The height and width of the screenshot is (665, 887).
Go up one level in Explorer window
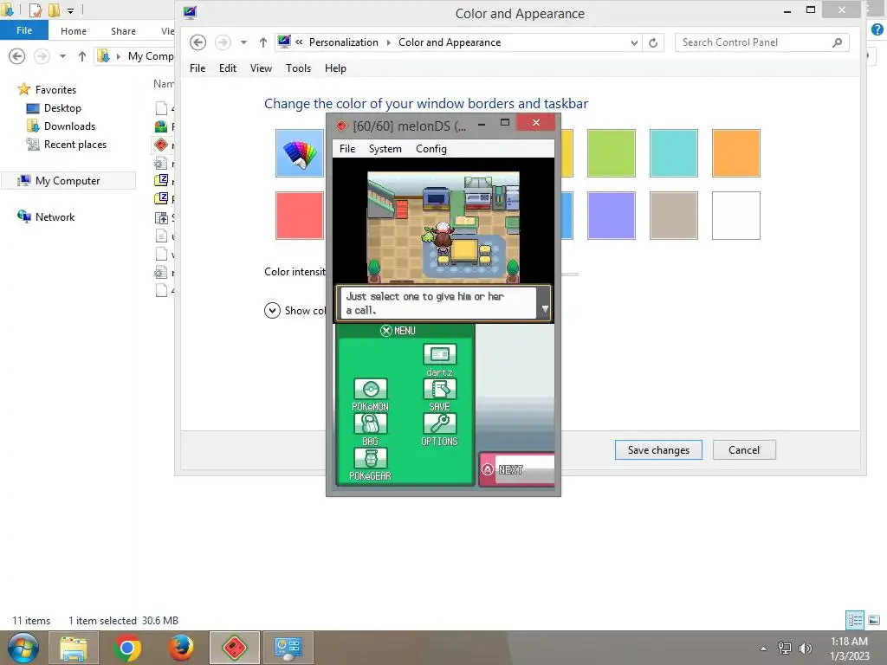[x=82, y=56]
